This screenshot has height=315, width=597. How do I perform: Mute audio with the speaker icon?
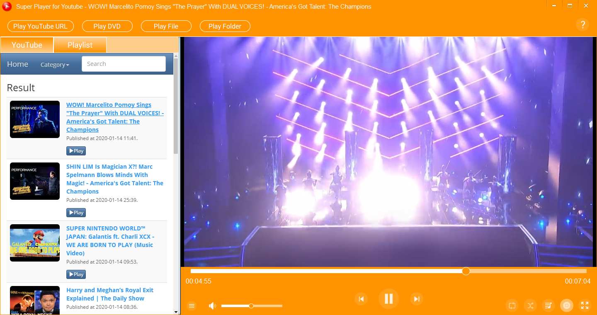[x=212, y=306]
